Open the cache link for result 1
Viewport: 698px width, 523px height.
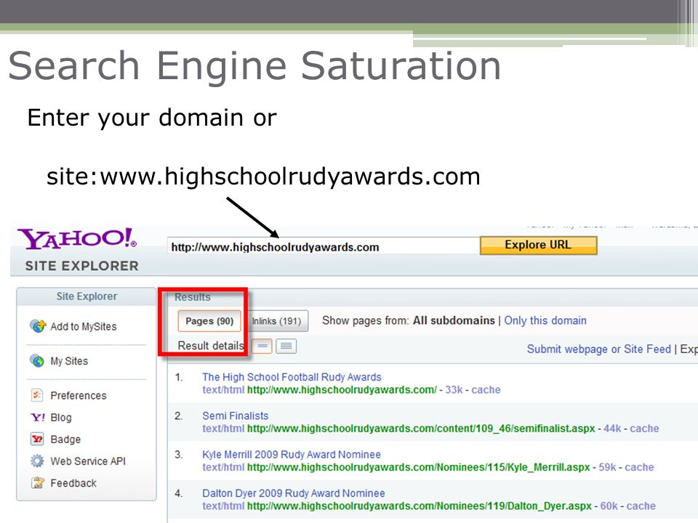[486, 390]
